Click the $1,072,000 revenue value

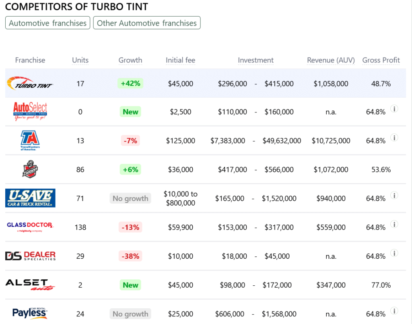click(x=331, y=170)
